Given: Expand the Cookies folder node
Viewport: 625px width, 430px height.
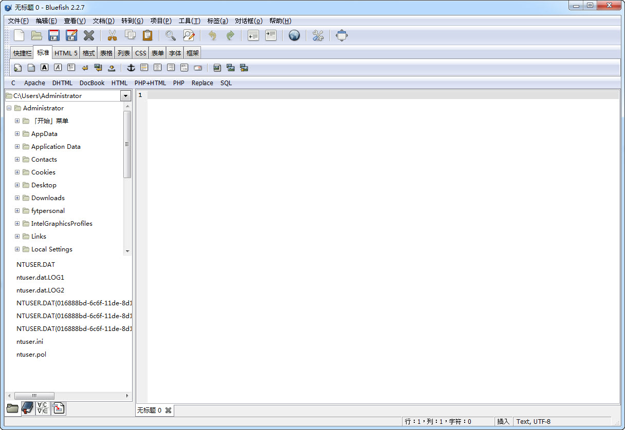Looking at the screenshot, I should coord(17,172).
